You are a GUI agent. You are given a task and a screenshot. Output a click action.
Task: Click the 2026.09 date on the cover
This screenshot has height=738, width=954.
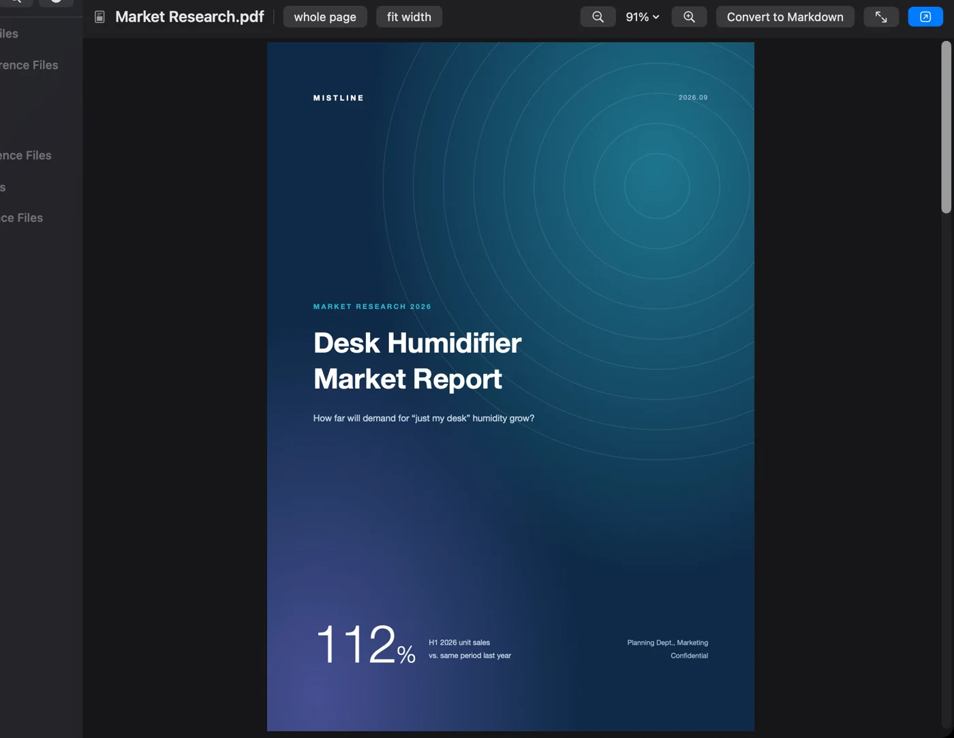(693, 97)
